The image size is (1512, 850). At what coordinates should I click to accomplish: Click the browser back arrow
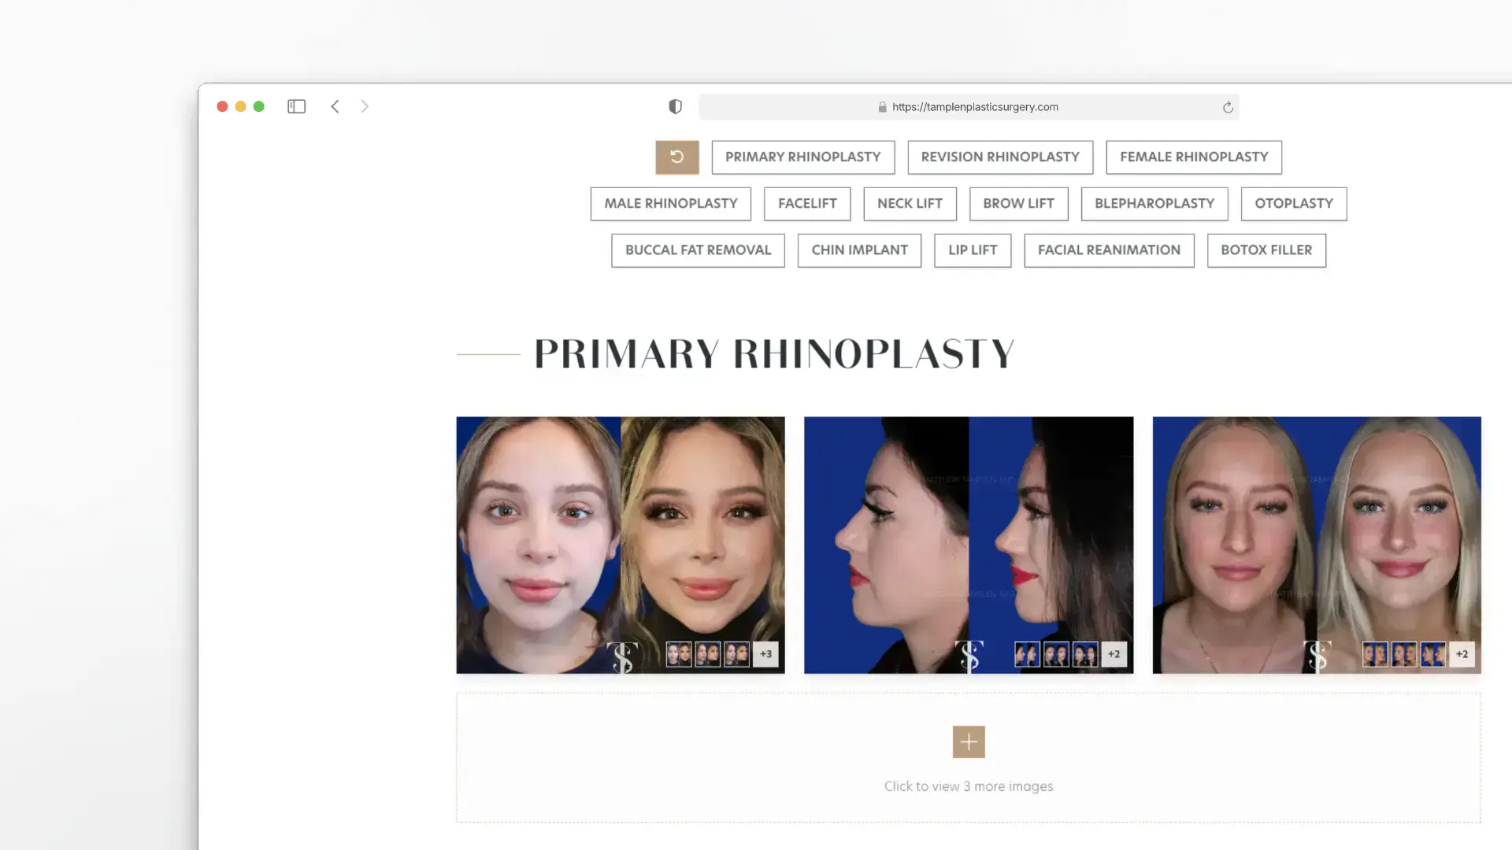click(x=335, y=106)
